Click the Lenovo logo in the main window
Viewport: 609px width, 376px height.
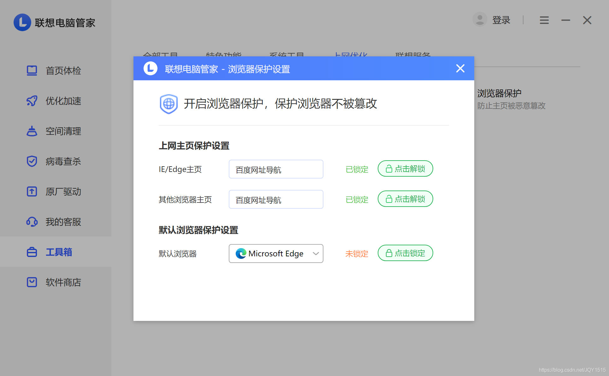[x=22, y=22]
